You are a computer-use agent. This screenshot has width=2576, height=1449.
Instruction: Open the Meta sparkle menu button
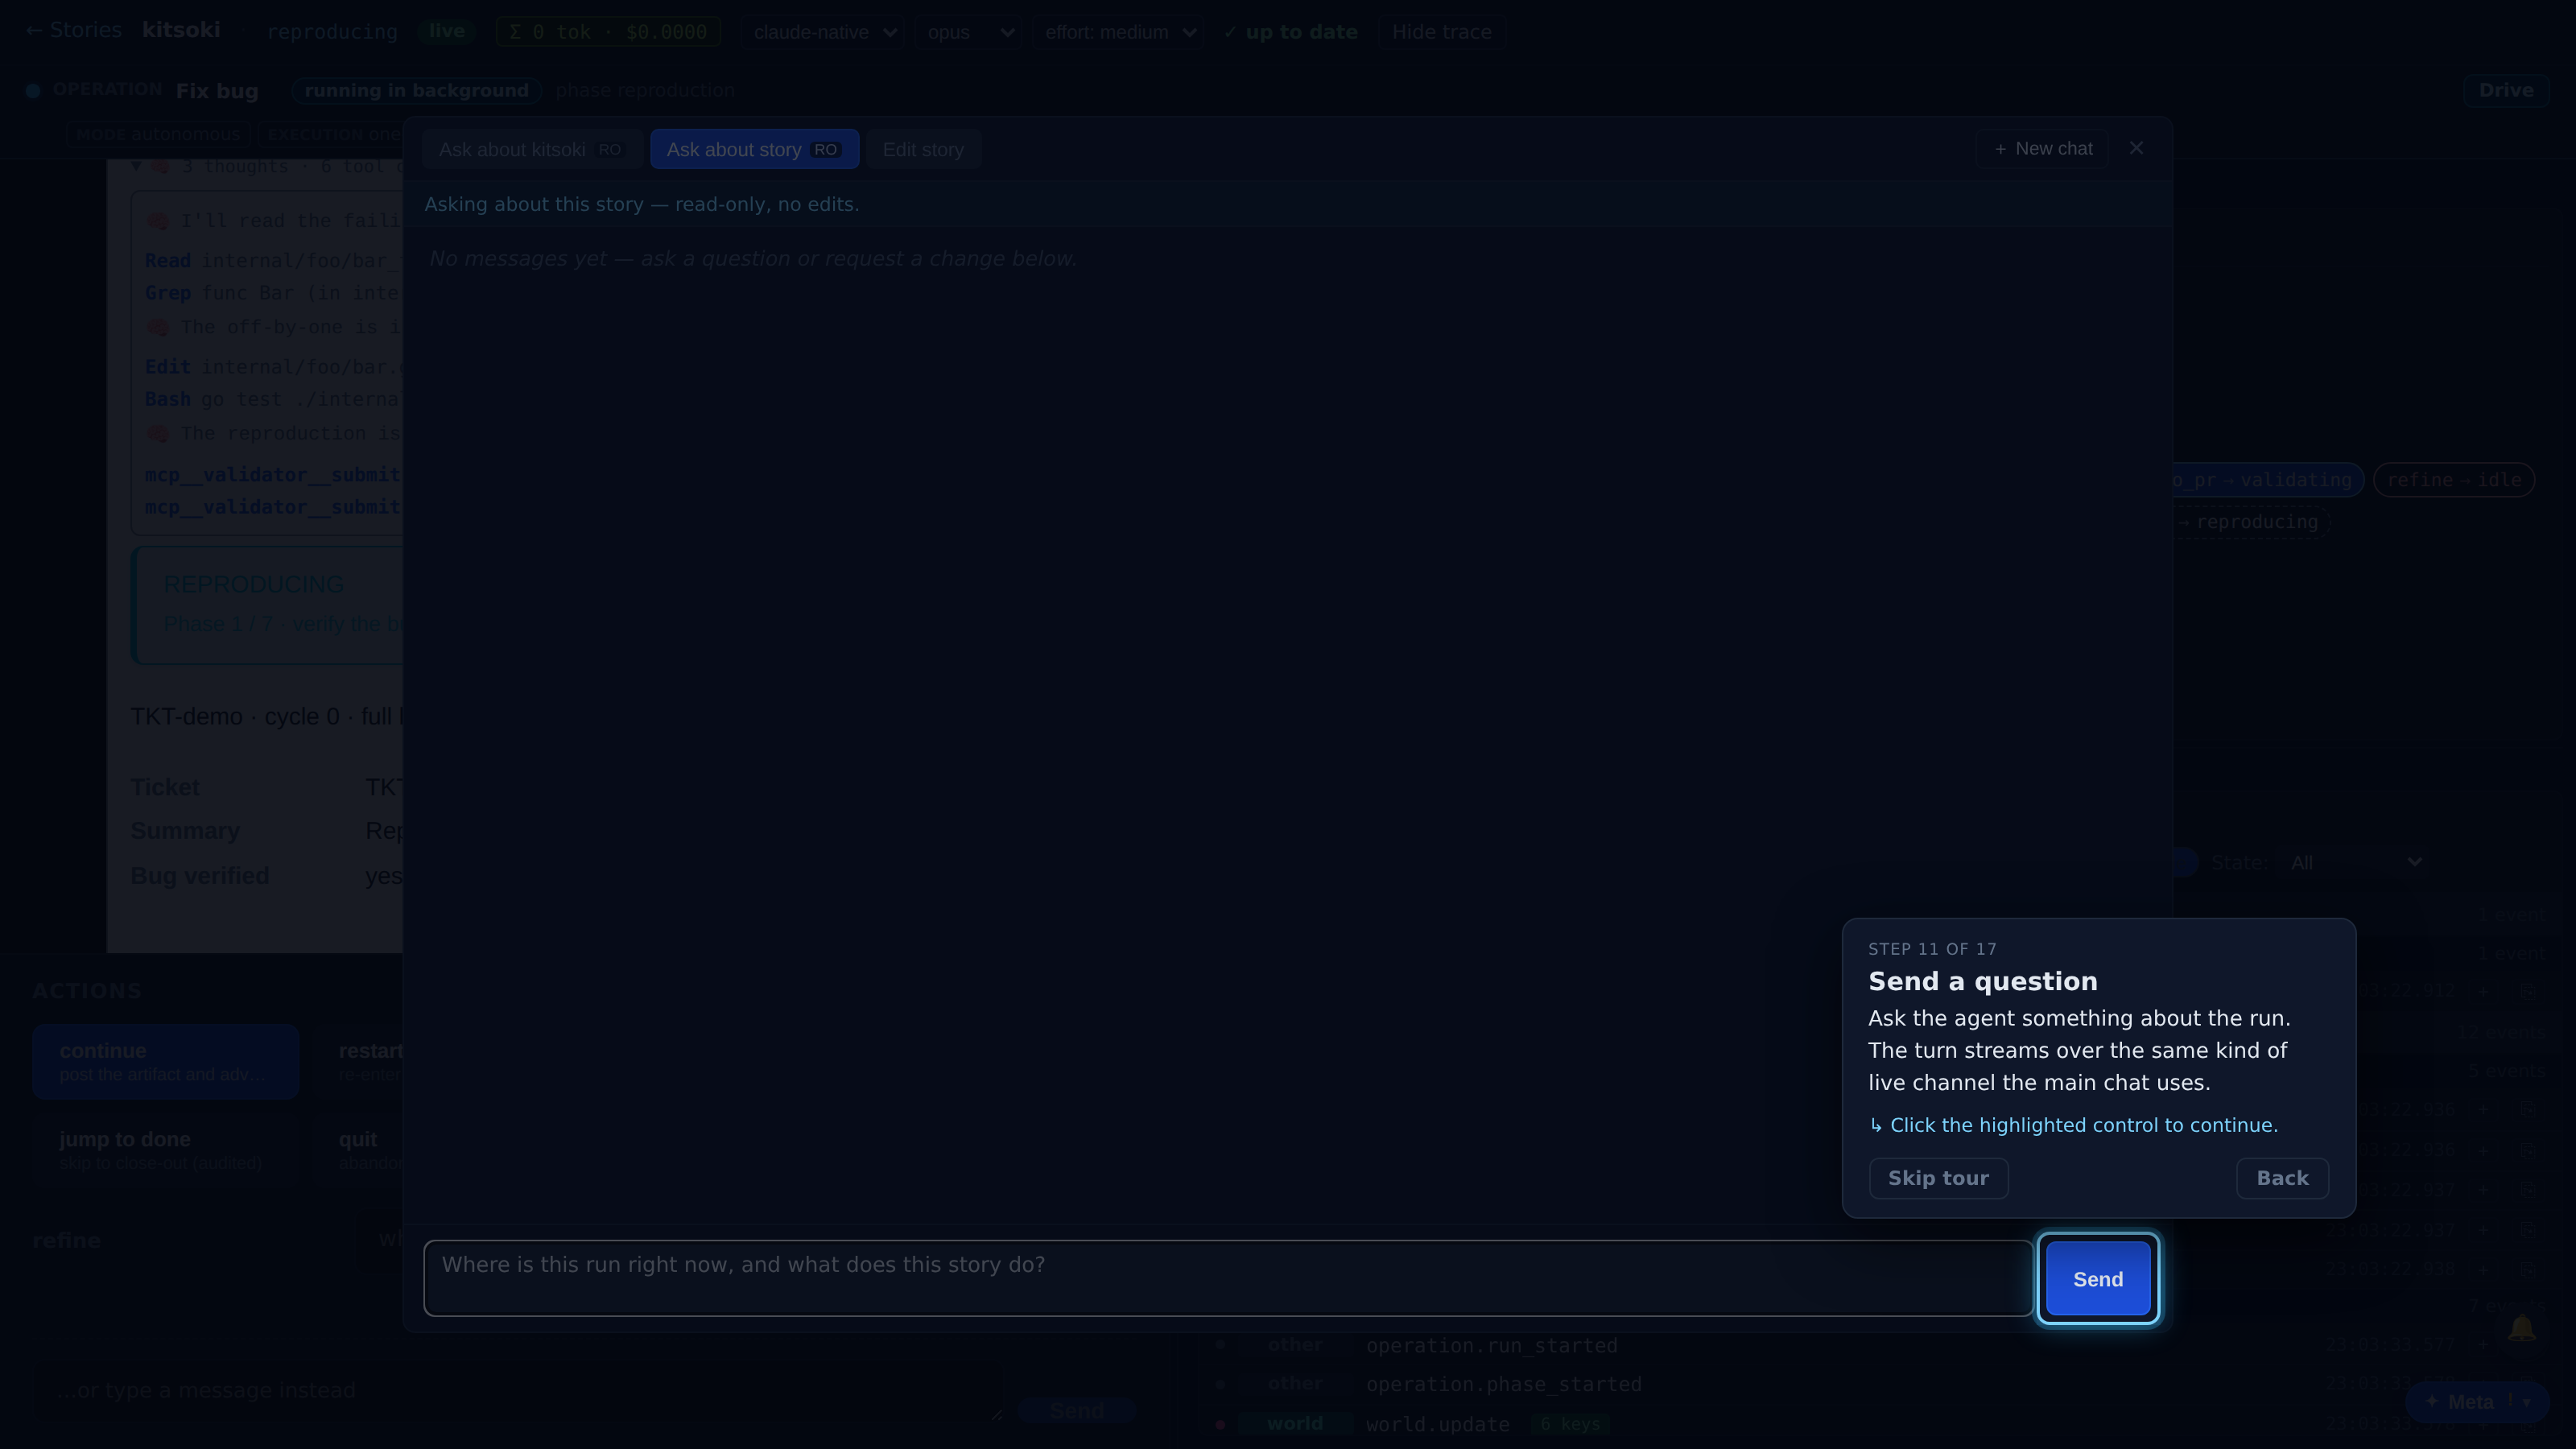[2476, 1402]
